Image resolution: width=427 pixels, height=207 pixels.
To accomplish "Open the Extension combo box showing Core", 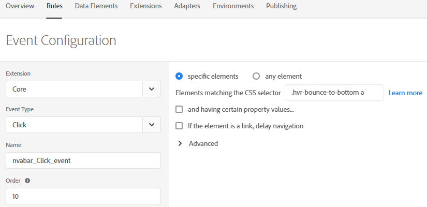I will [74, 89].
